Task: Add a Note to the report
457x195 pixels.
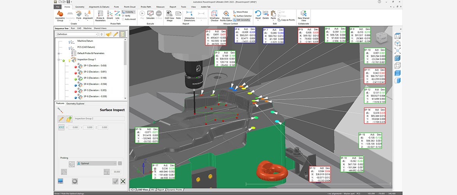Action: pos(178,15)
